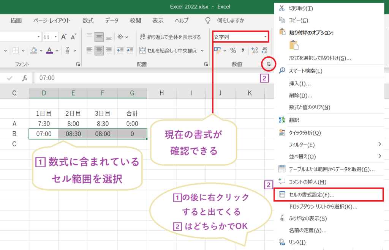This screenshot has width=389, height=250.
Task: Apply the Comma style icon
Action: click(243, 50)
